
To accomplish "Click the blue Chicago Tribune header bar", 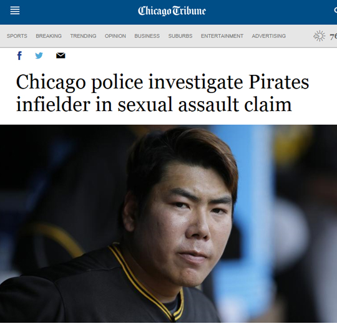I will pos(168,12).
